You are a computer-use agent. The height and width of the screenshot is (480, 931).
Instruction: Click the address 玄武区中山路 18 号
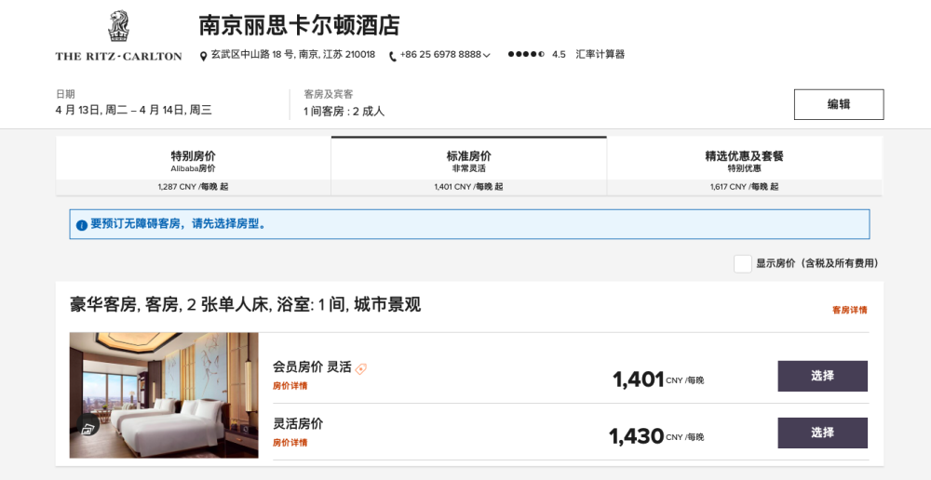[293, 55]
